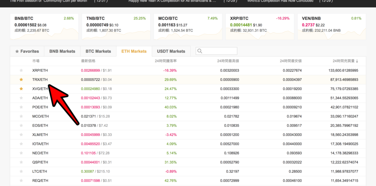Unfavorite the XVG/ETH star
Screen dimensions: 376x186
point(21,89)
